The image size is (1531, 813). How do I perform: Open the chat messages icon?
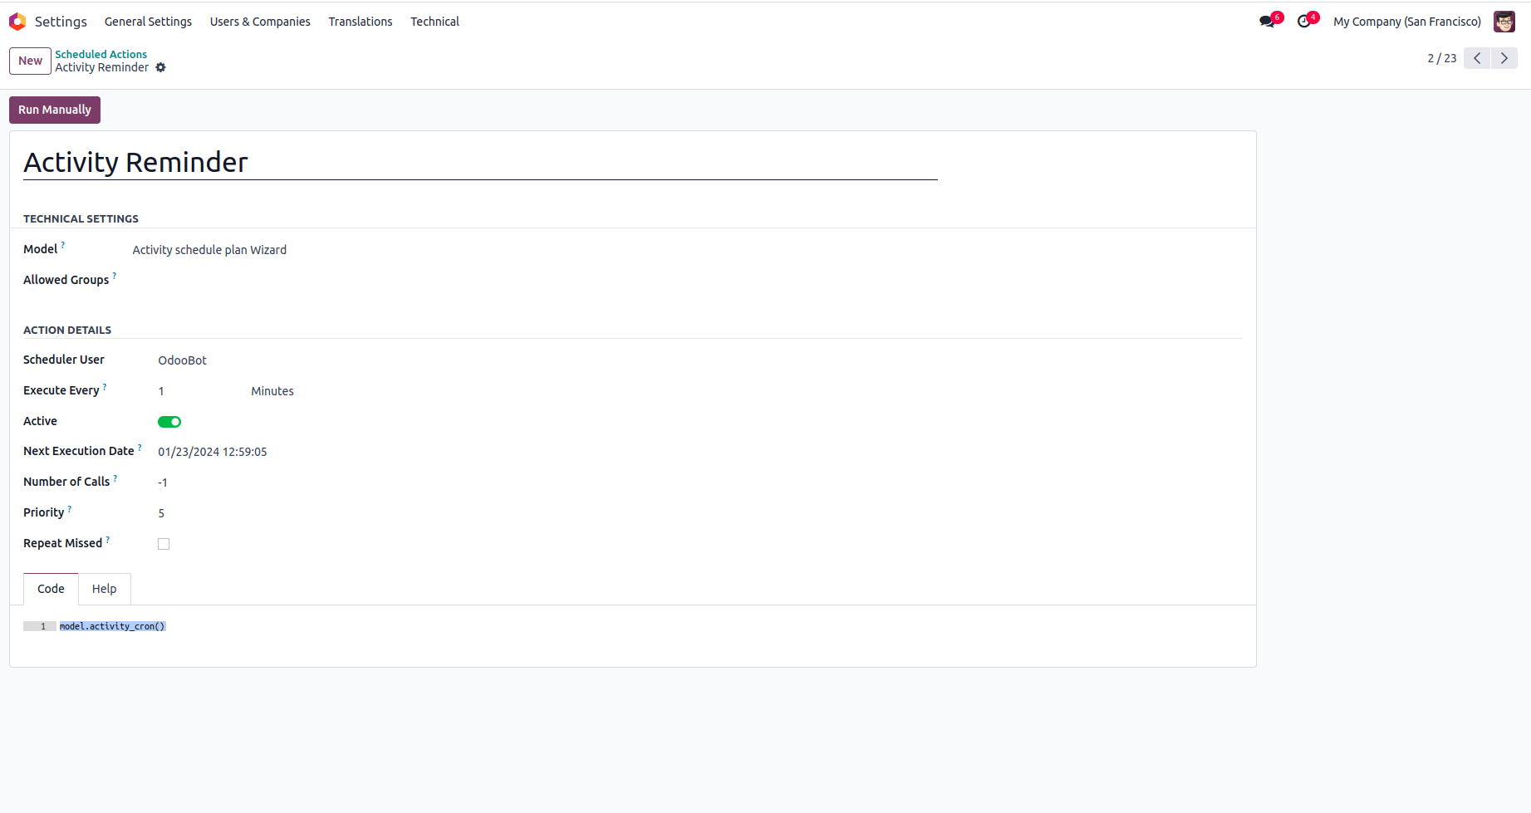[1267, 22]
